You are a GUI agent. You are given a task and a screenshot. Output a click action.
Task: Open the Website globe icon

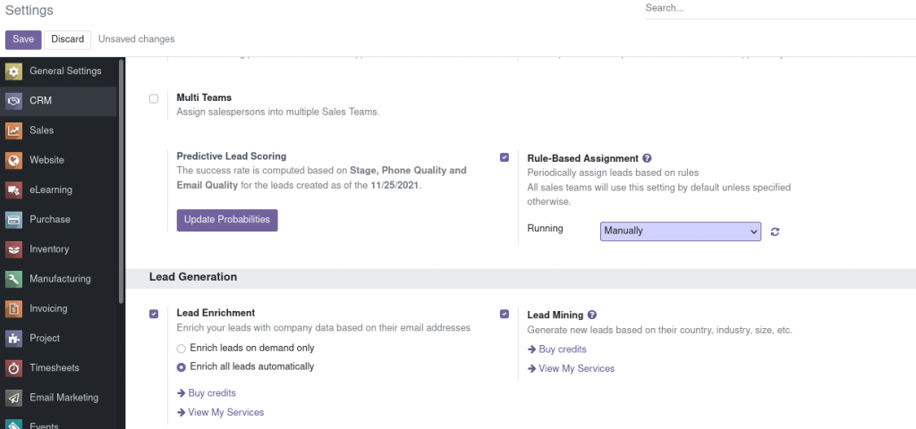click(13, 161)
